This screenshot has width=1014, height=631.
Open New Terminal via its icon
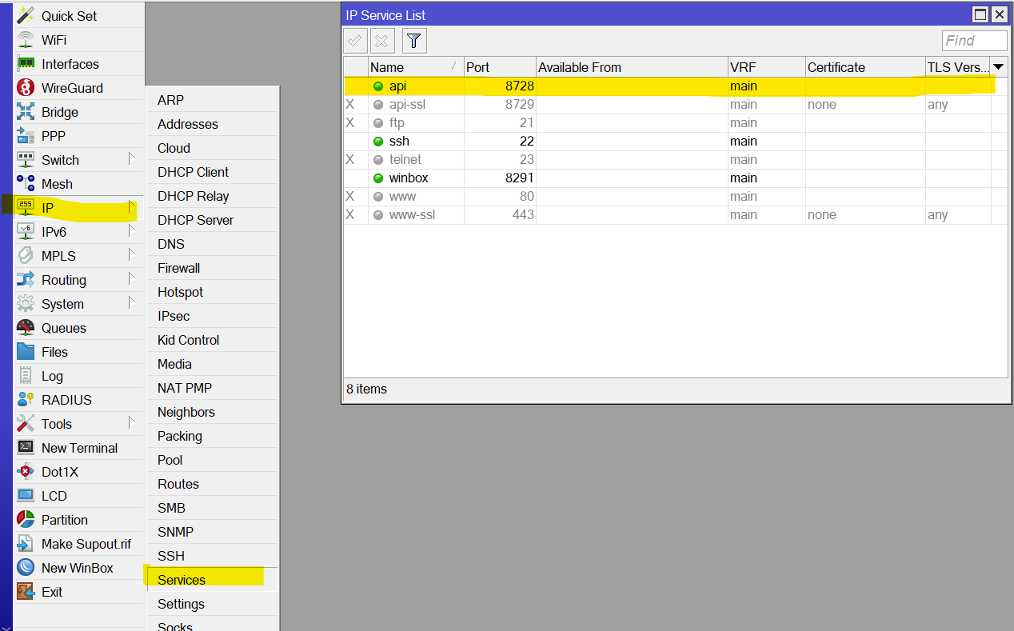[26, 448]
